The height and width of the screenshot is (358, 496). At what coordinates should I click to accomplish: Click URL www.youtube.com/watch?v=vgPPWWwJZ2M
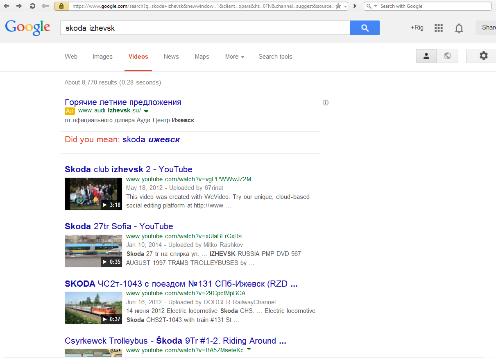188,179
